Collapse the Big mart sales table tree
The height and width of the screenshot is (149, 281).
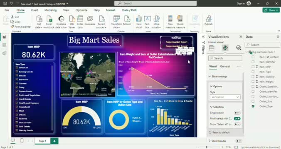pos(247,52)
